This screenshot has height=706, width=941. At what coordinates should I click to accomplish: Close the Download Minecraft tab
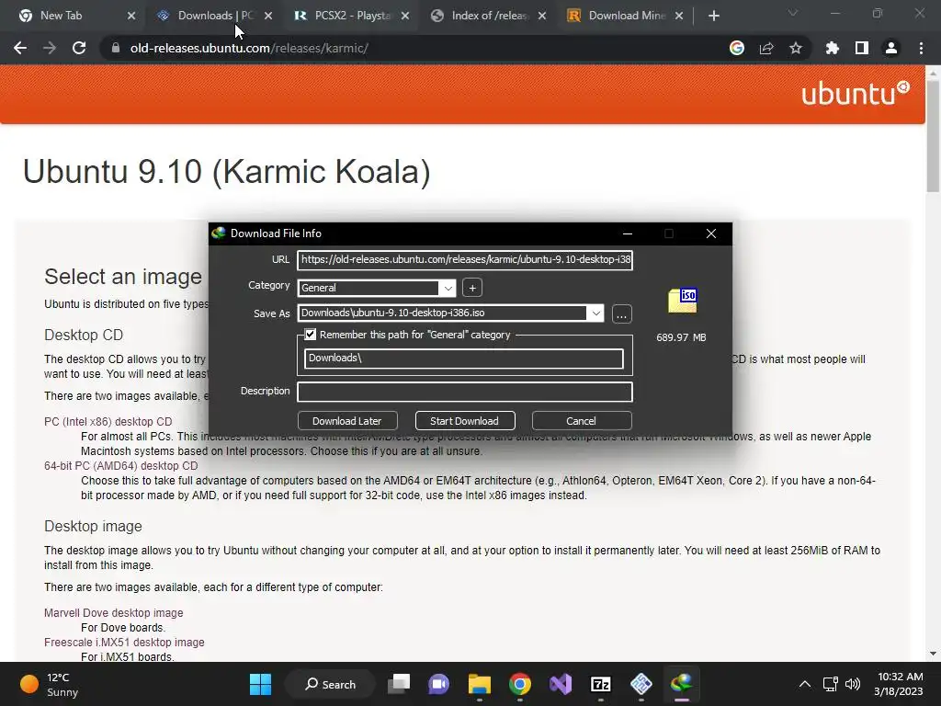(x=679, y=16)
